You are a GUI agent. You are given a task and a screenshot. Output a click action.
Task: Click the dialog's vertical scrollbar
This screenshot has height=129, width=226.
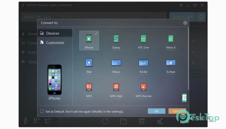click(188, 58)
